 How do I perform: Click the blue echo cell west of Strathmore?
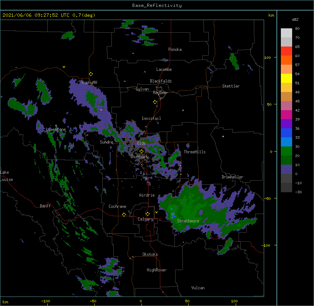[173, 215]
